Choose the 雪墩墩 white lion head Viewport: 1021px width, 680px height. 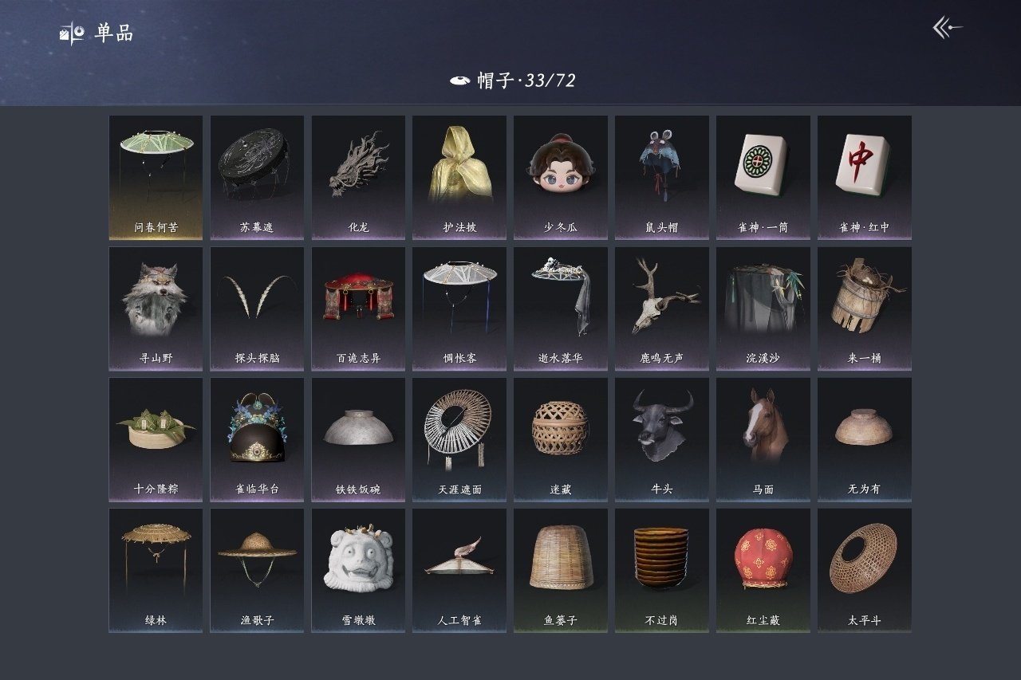coord(358,571)
